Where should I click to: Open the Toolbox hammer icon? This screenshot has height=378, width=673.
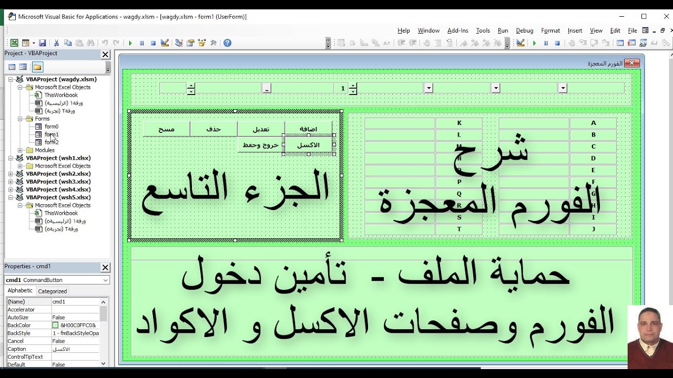(213, 43)
